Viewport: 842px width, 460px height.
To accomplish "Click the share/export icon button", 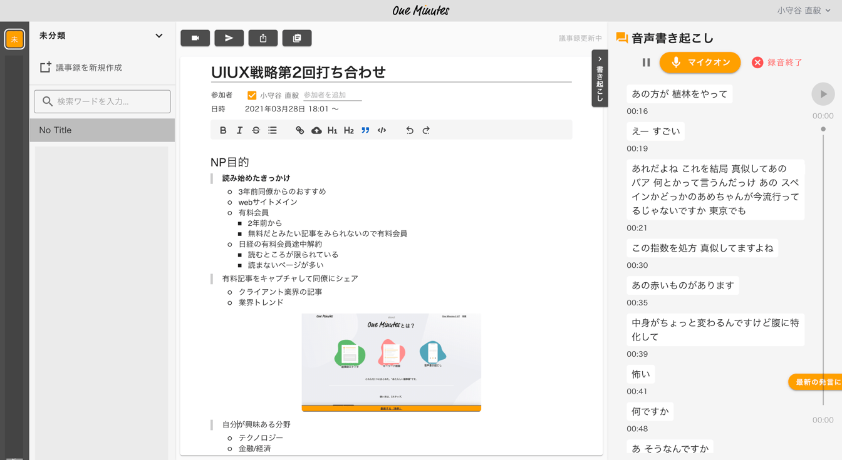I will coord(262,38).
